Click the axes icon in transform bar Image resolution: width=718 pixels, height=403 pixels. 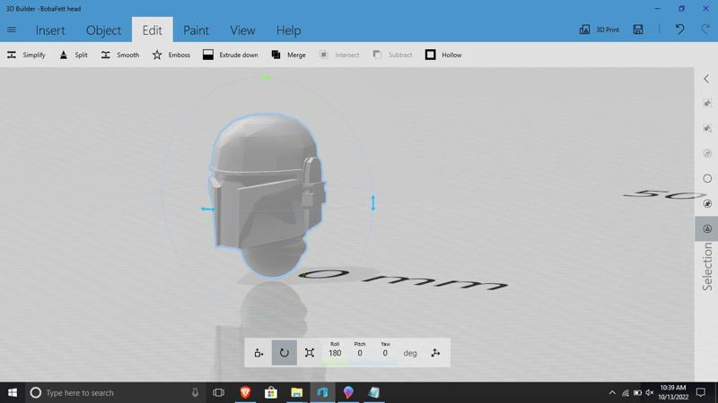pyautogui.click(x=435, y=353)
